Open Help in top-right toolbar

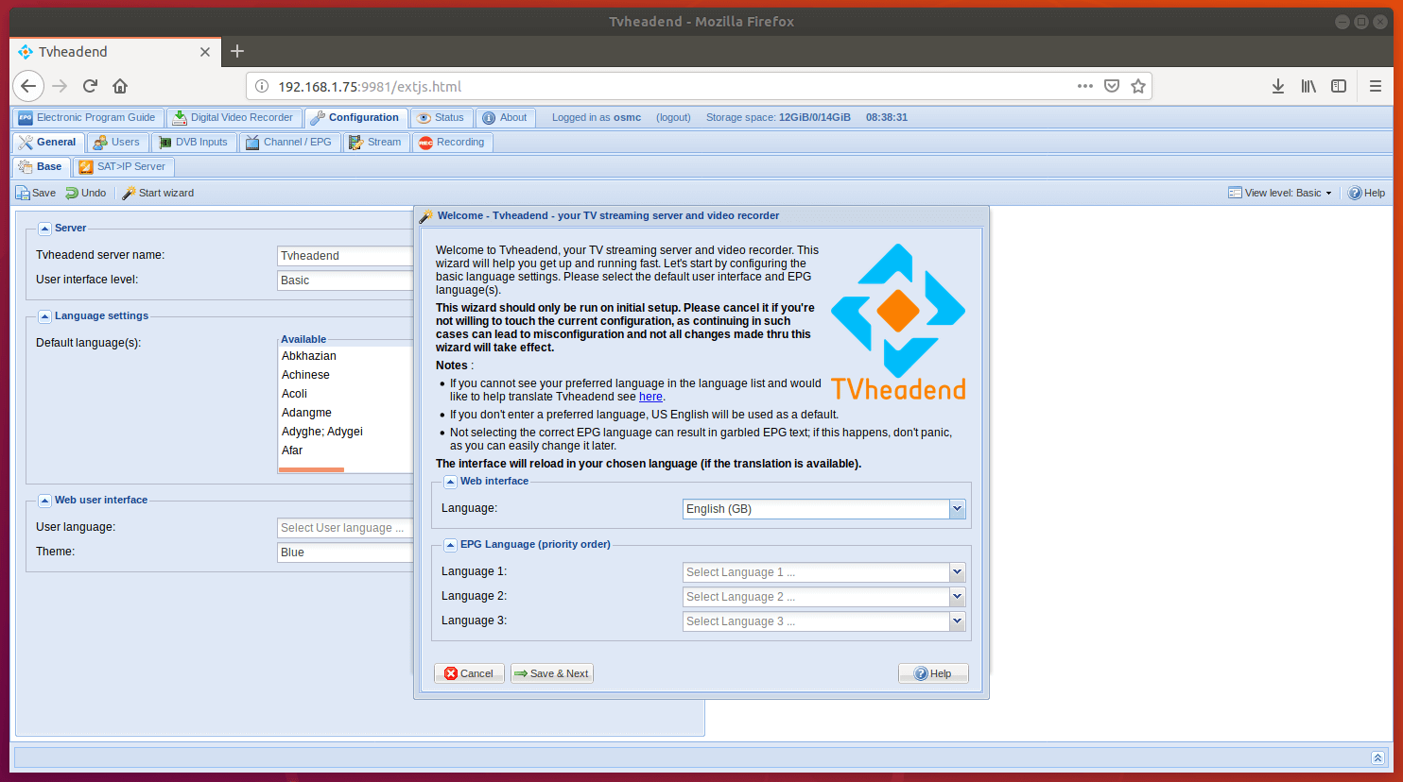tap(1366, 193)
